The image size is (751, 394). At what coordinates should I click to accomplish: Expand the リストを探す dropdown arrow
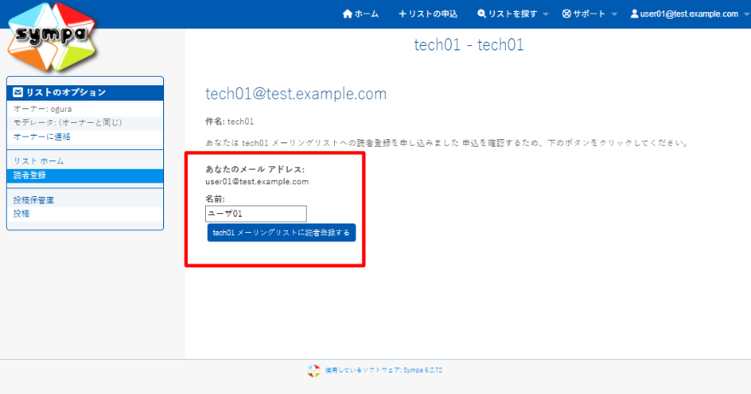click(546, 14)
